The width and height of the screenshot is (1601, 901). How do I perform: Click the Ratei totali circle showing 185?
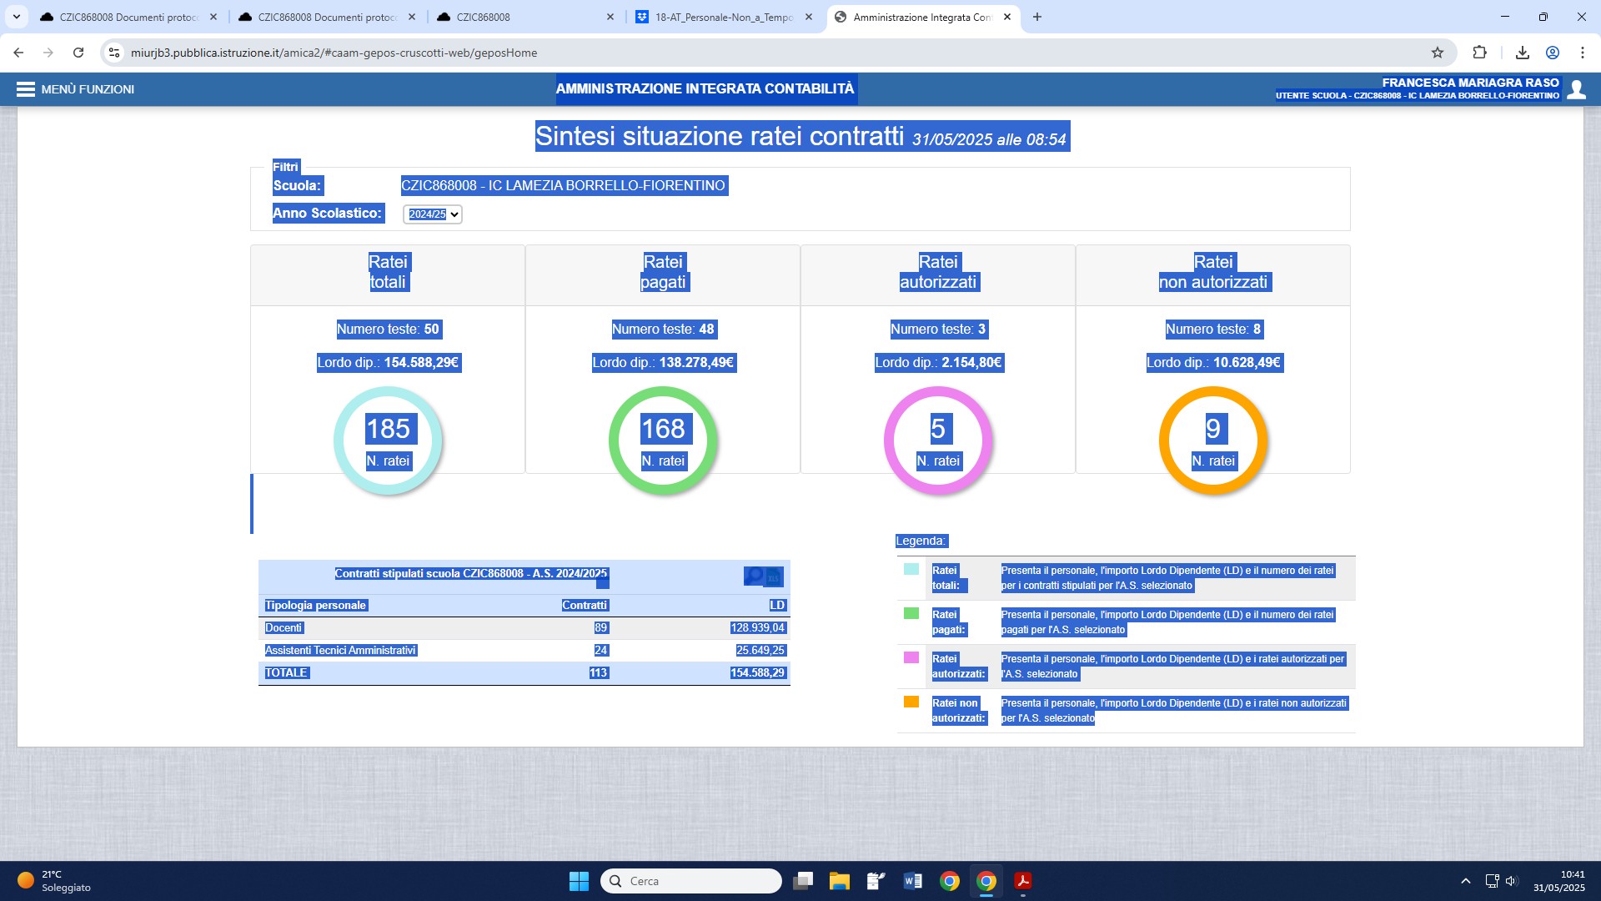[388, 440]
